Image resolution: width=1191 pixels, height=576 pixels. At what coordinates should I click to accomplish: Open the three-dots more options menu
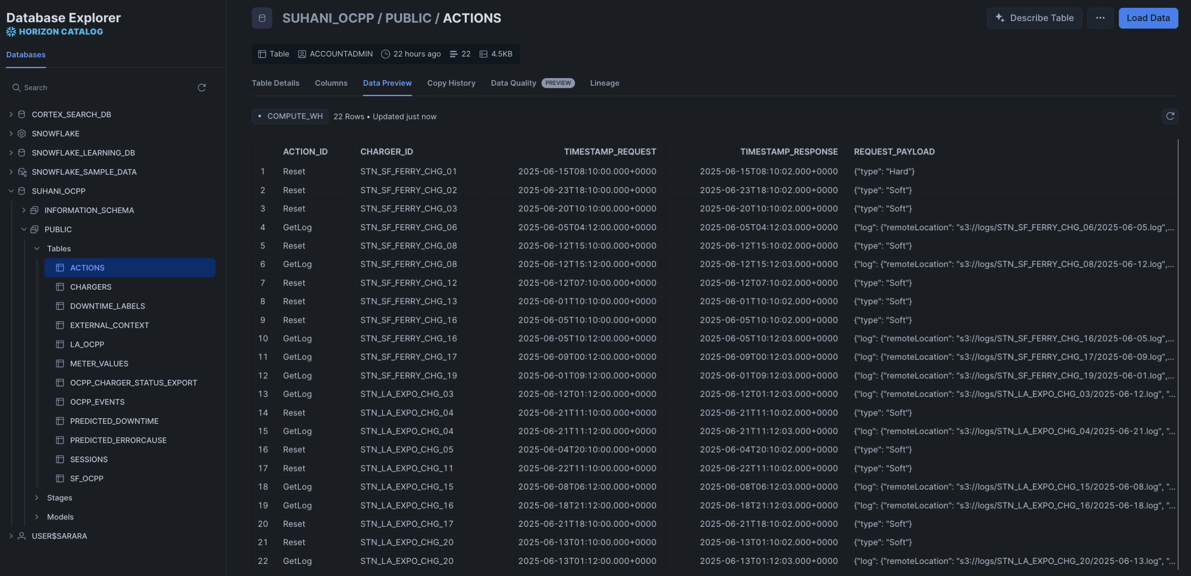[x=1100, y=18]
